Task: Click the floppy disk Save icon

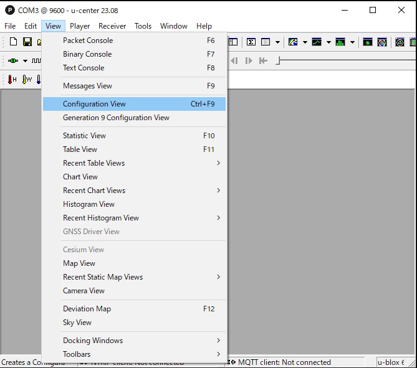Action: (27, 42)
